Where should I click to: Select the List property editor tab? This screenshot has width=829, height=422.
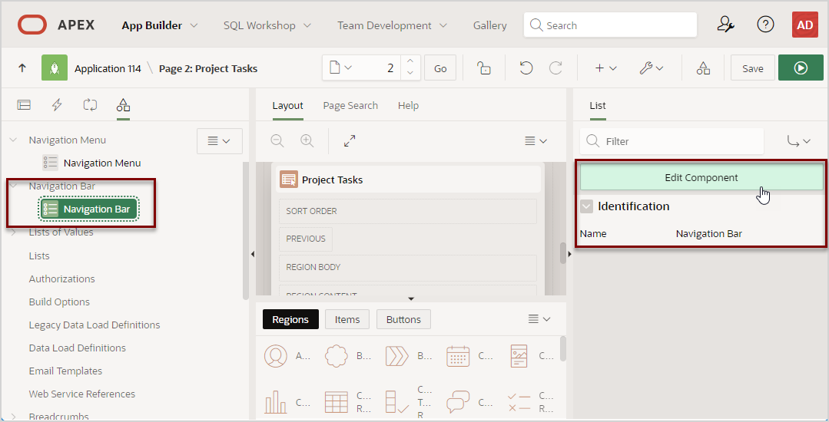[x=598, y=106]
